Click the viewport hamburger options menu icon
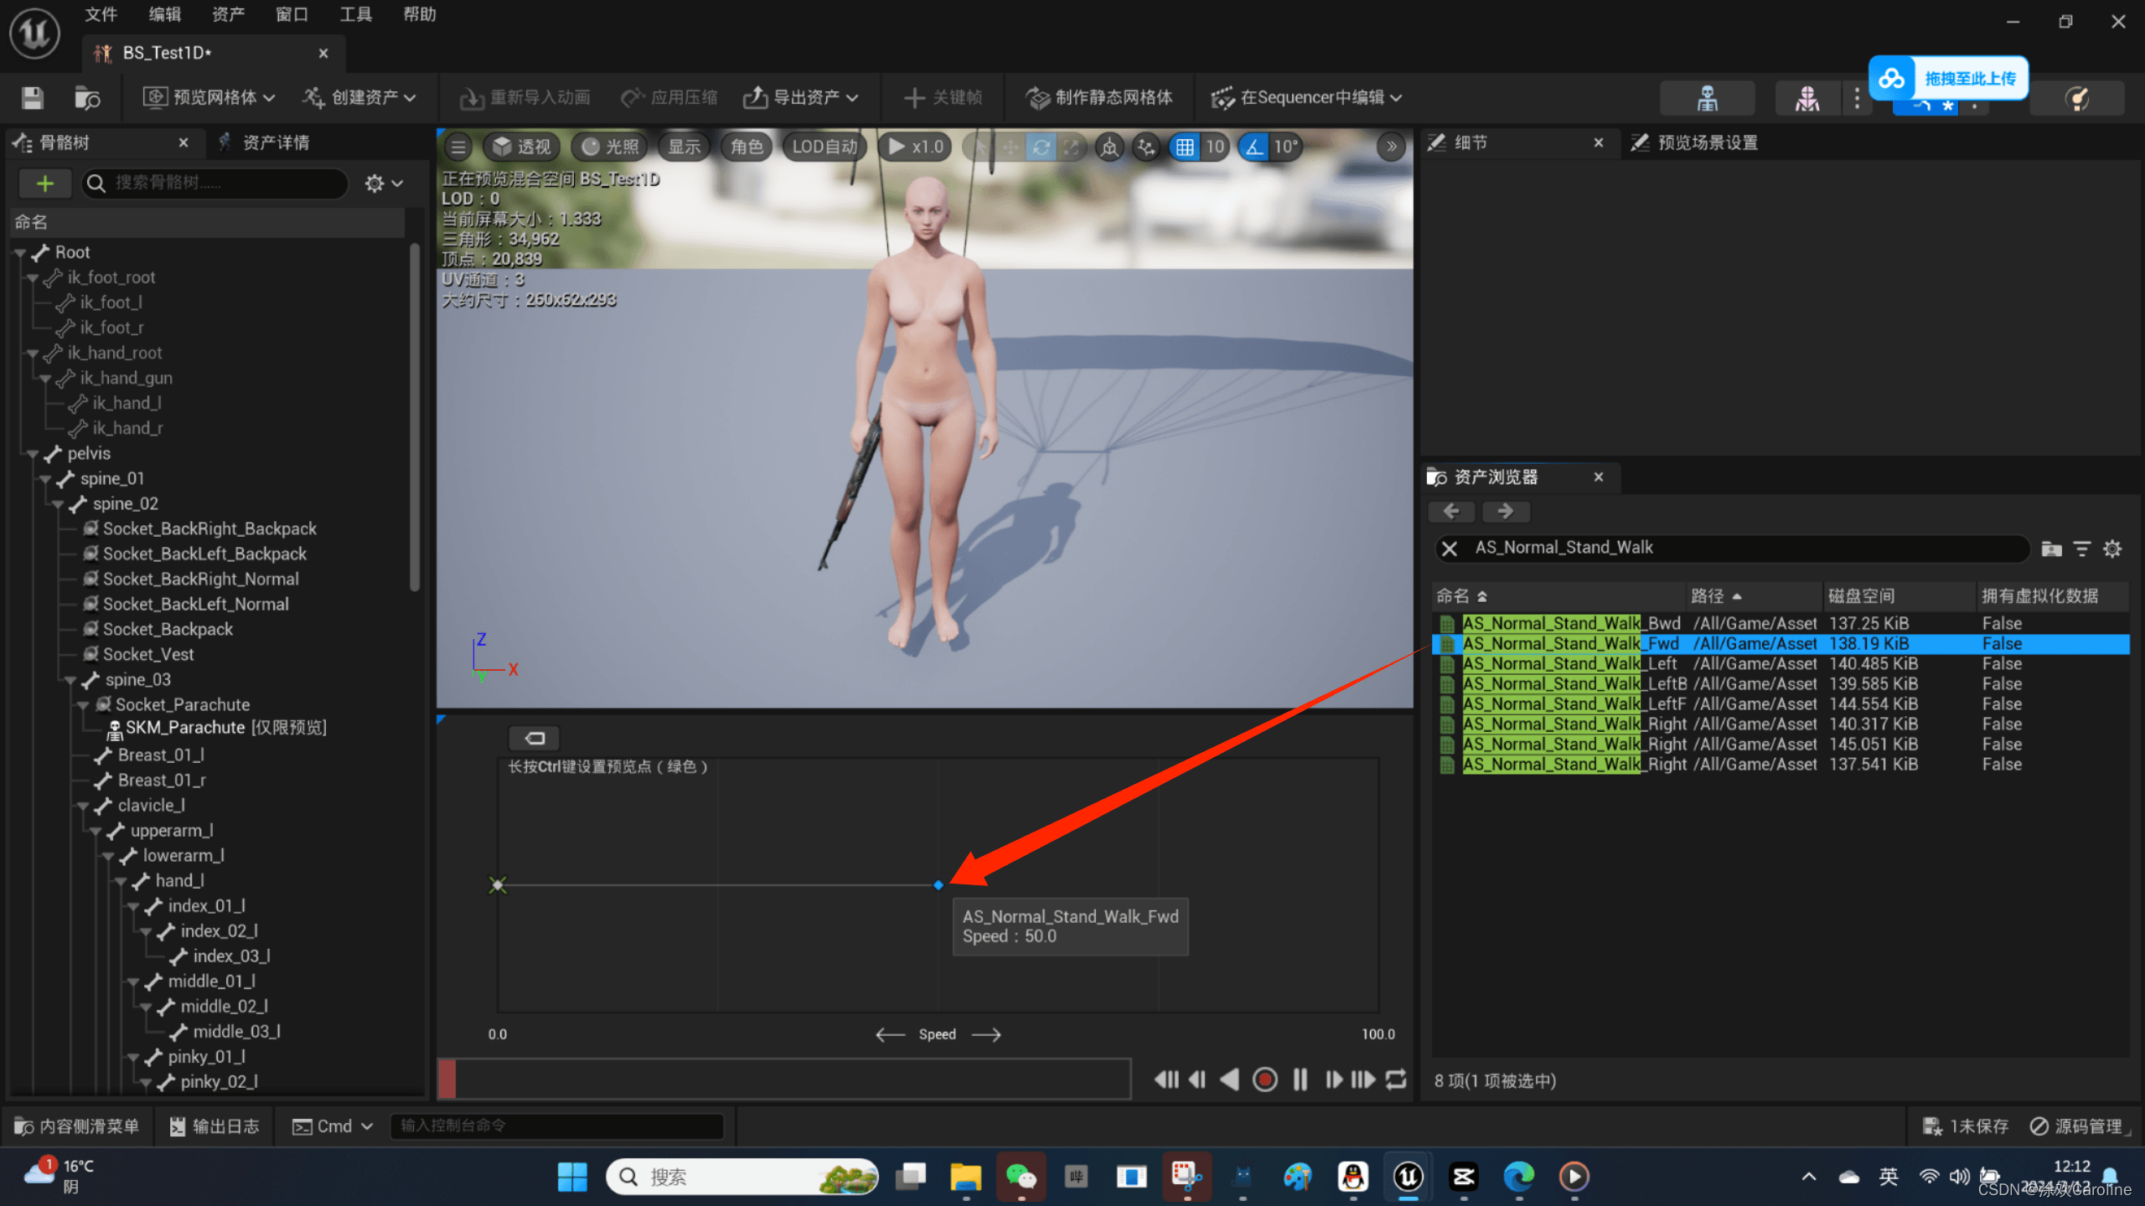The width and height of the screenshot is (2145, 1206). tap(458, 147)
